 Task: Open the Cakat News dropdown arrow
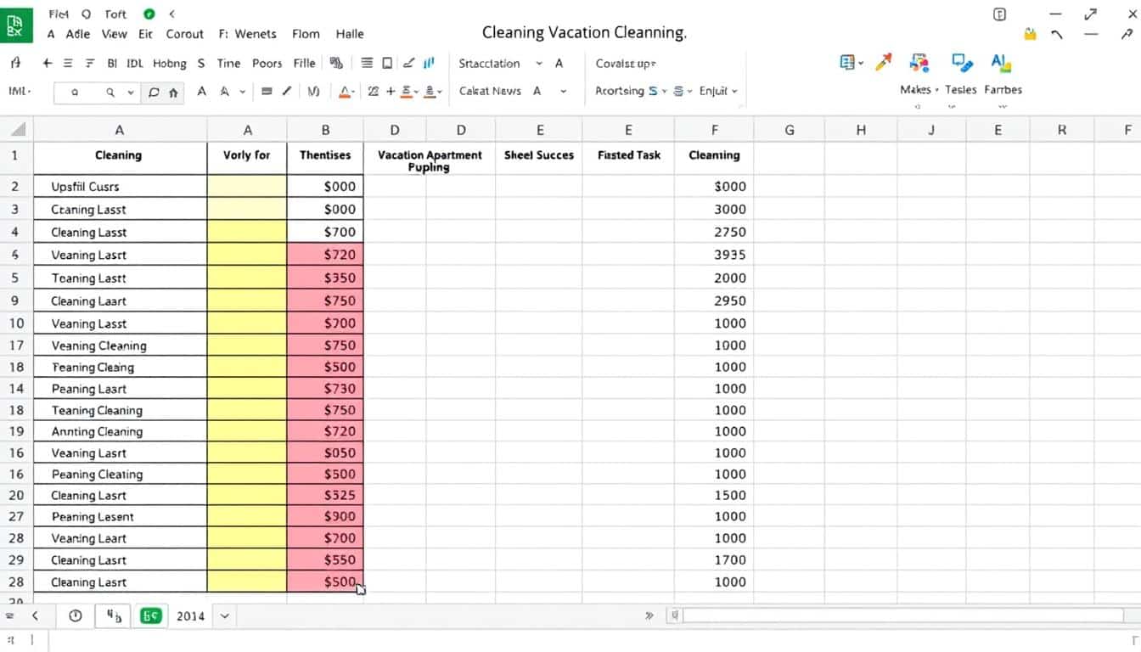(x=563, y=91)
